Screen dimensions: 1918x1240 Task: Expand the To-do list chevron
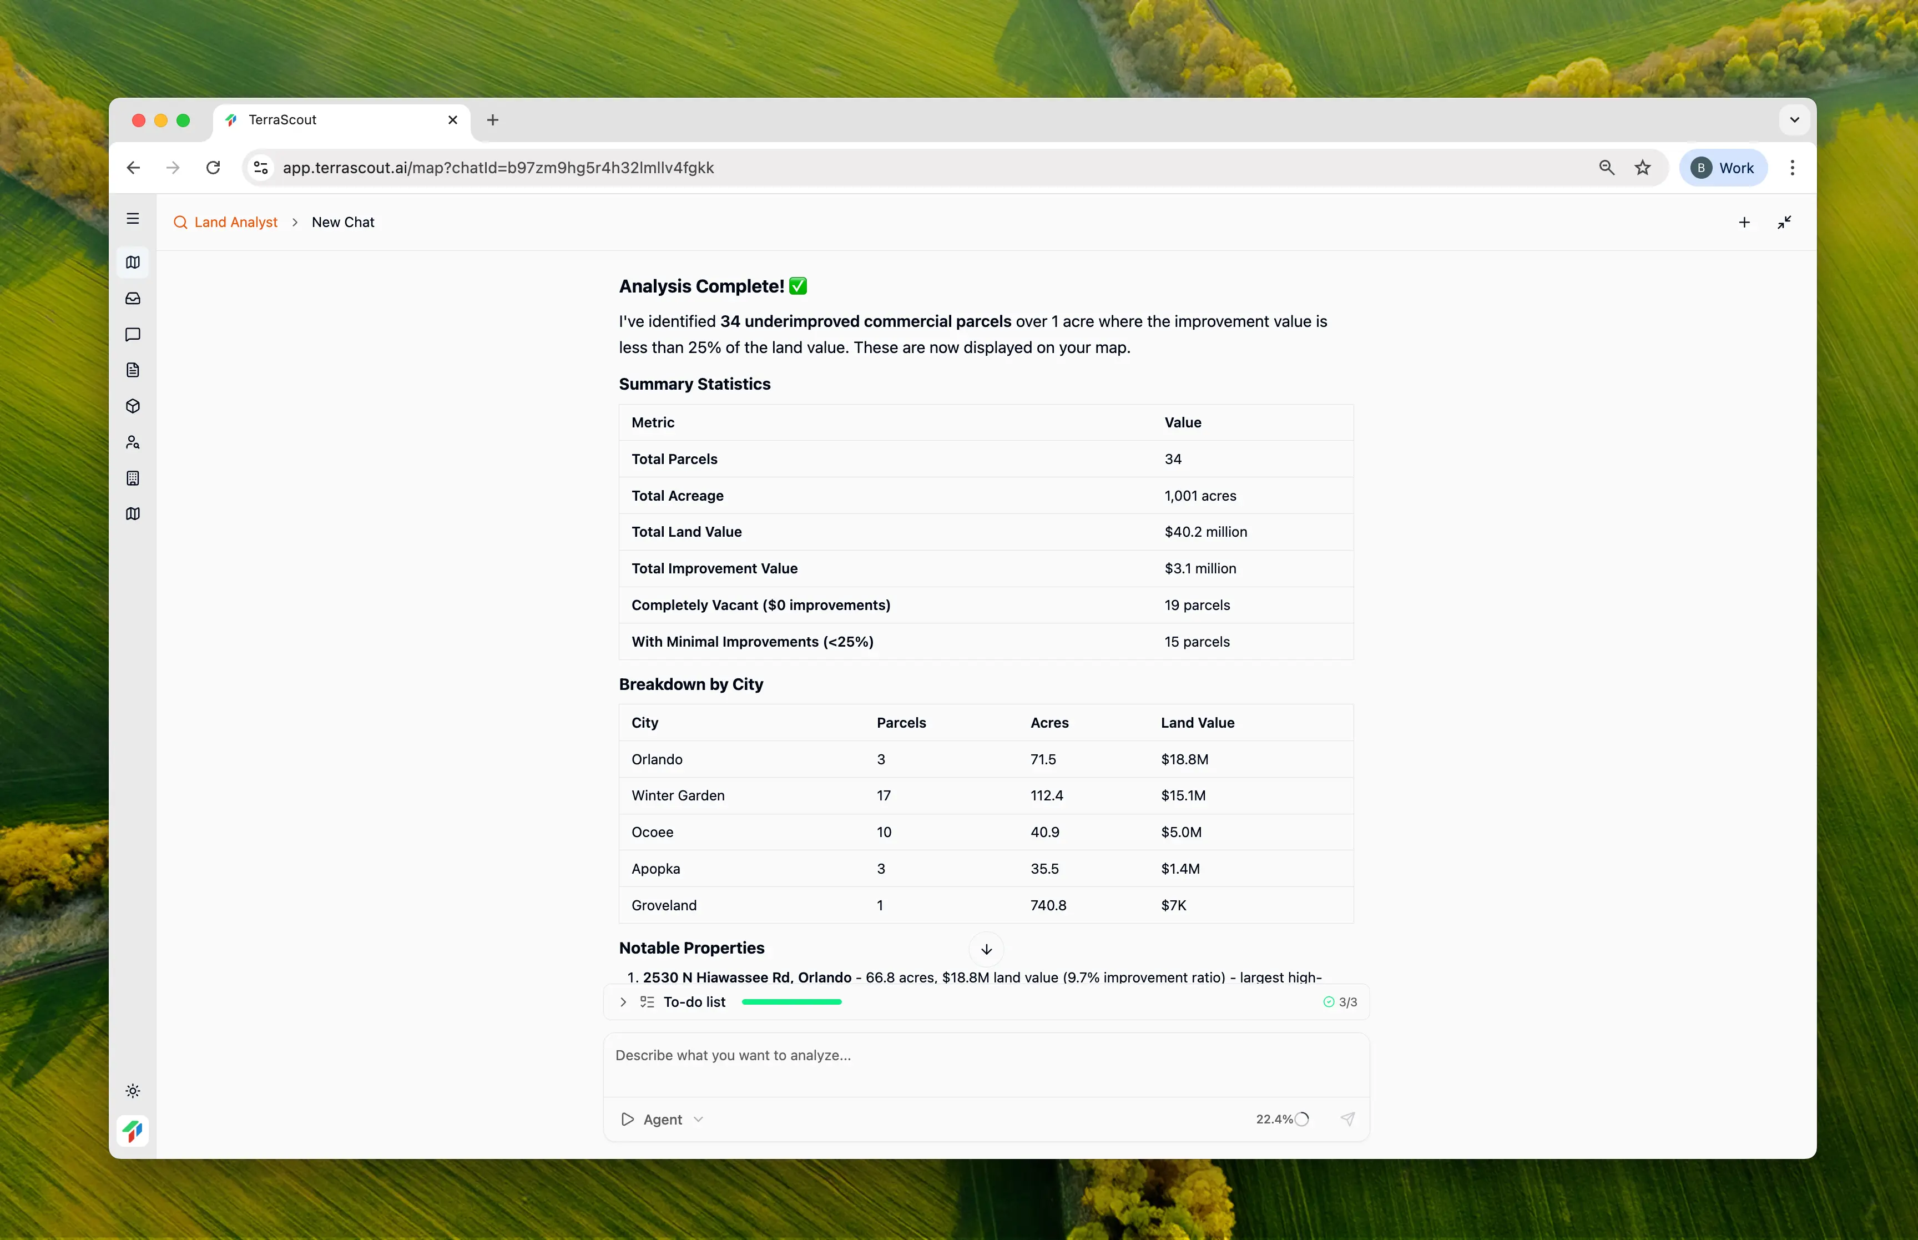point(623,1002)
